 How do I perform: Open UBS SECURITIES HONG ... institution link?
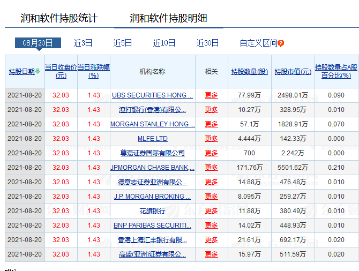[x=153, y=95]
